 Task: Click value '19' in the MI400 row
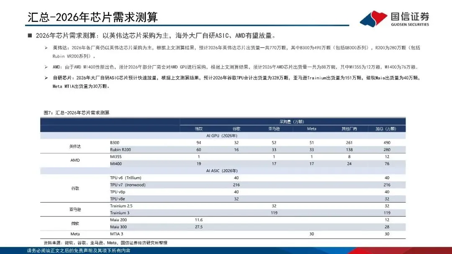(x=199, y=164)
